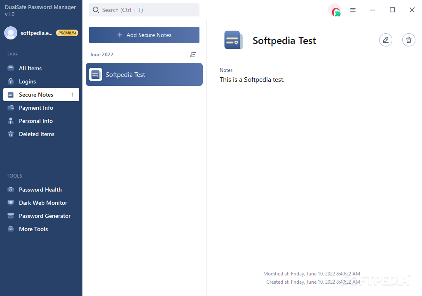
Task: Delete the Softpedia Test note
Action: 409,40
